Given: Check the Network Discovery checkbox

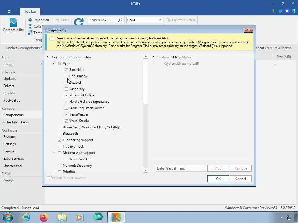Looking at the screenshot, I should (x=60, y=166).
